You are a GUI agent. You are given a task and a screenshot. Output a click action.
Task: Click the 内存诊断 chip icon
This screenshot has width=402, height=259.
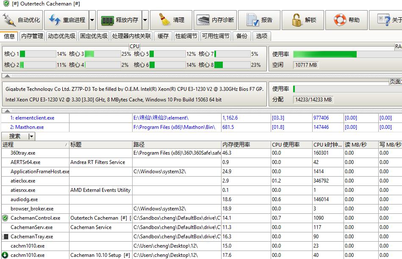203,20
